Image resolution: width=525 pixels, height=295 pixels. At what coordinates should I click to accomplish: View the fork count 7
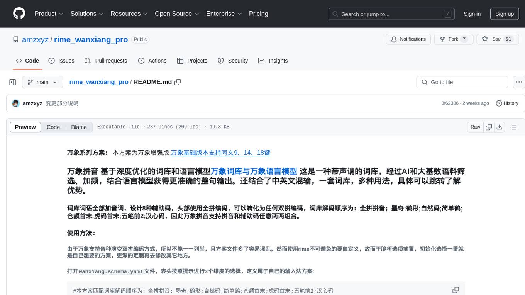click(464, 39)
